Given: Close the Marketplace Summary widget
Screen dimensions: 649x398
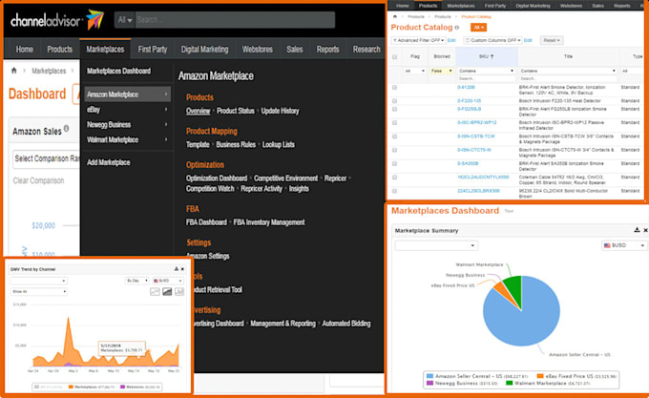Looking at the screenshot, I should click(x=645, y=230).
